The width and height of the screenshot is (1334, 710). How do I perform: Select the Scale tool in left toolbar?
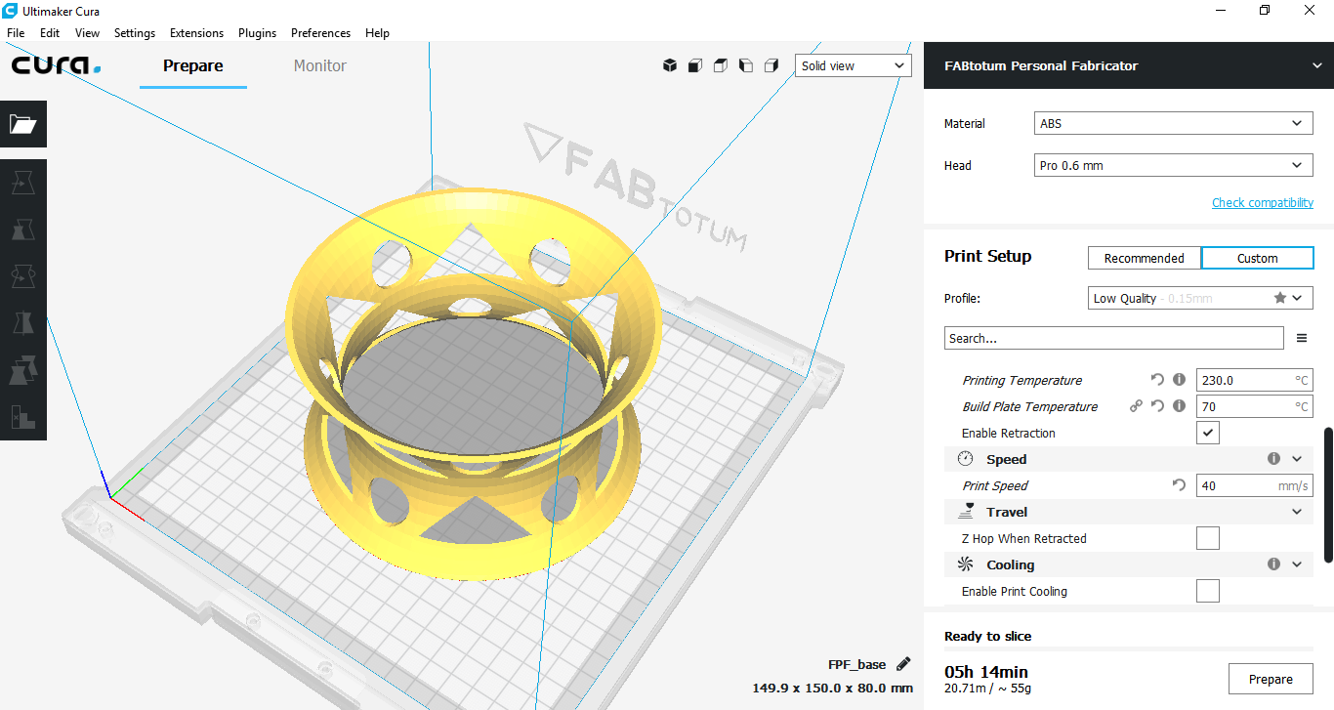click(23, 230)
